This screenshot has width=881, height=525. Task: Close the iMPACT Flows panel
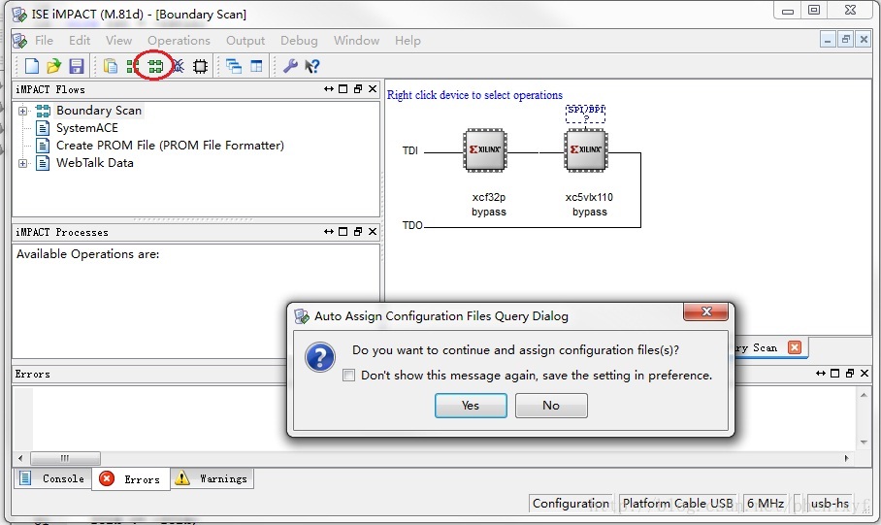pos(372,89)
